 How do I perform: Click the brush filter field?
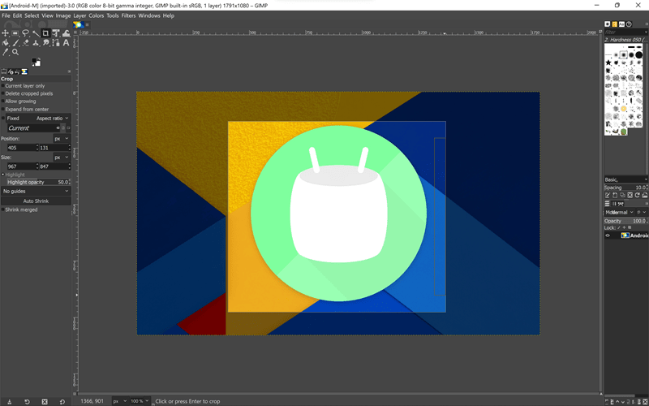(625, 32)
